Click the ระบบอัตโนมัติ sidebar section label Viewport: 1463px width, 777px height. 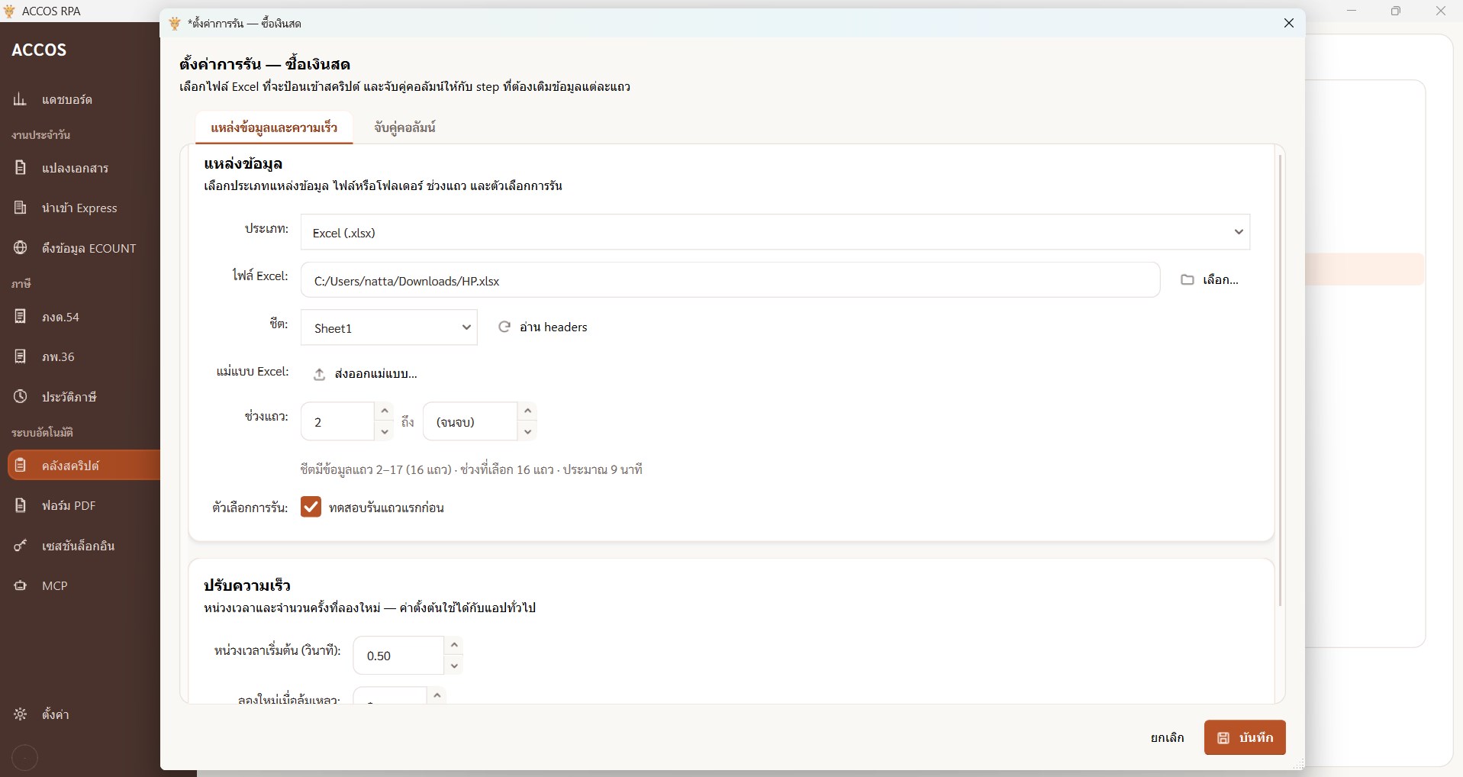42,433
